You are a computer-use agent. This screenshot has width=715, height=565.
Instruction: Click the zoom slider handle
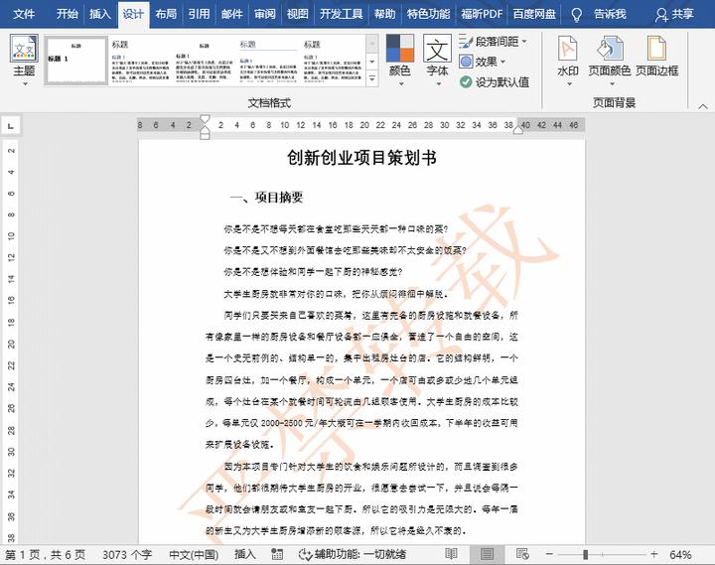click(586, 553)
